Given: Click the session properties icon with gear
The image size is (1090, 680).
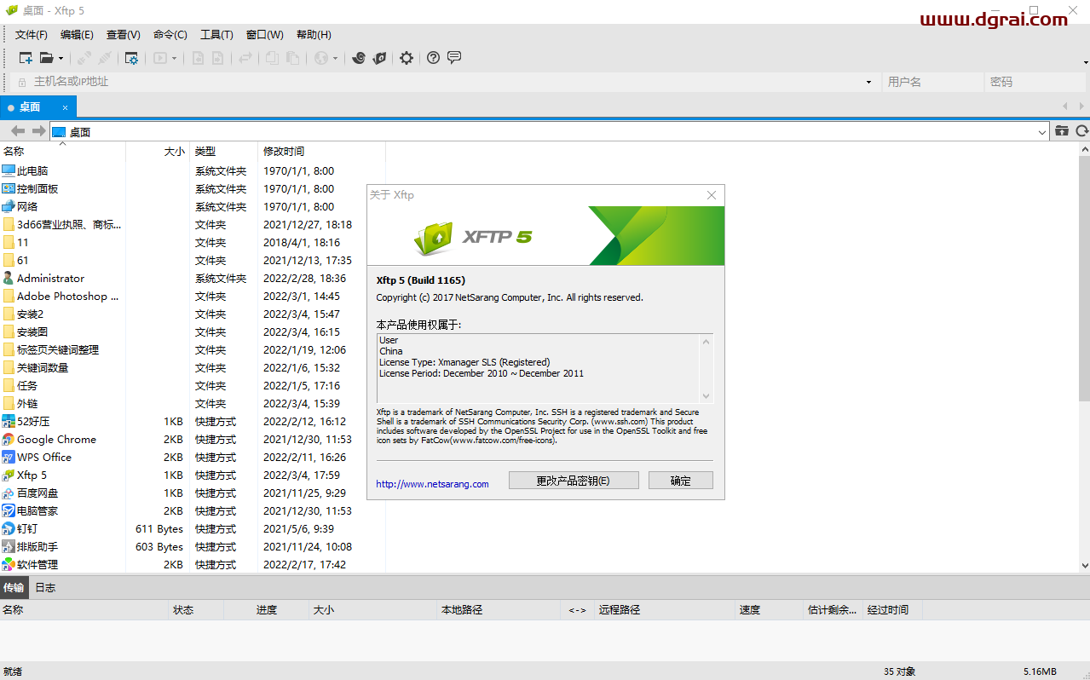Looking at the screenshot, I should pyautogui.click(x=131, y=58).
